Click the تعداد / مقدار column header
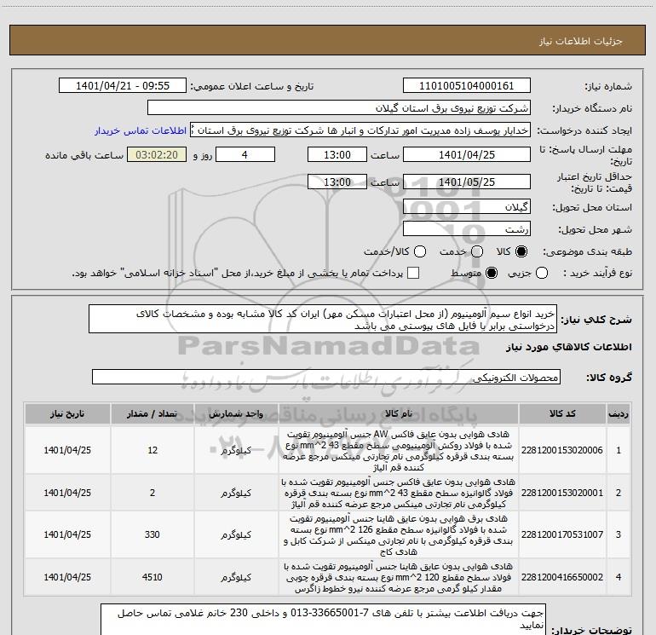Viewport: 656px width, 635px height. pyautogui.click(x=152, y=414)
